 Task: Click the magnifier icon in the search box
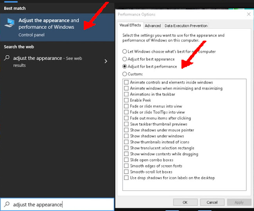click(7, 204)
